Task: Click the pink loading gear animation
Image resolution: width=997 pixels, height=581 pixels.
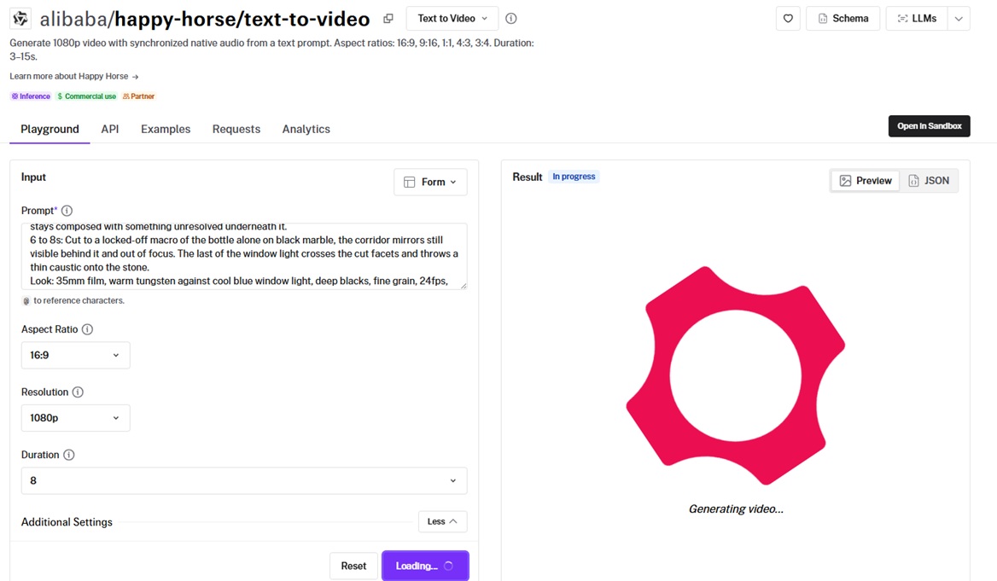Action: (736, 375)
